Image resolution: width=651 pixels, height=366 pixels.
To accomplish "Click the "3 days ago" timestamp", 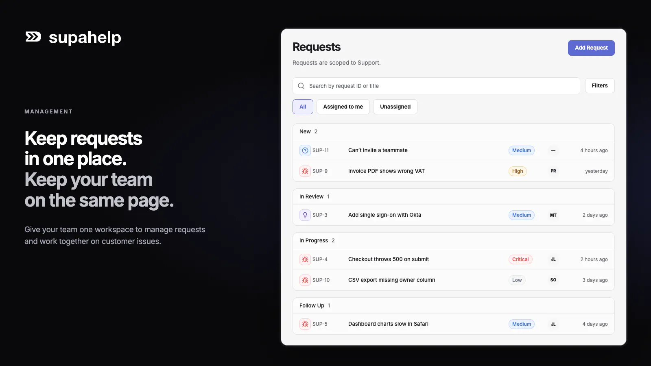I will pos(595,280).
